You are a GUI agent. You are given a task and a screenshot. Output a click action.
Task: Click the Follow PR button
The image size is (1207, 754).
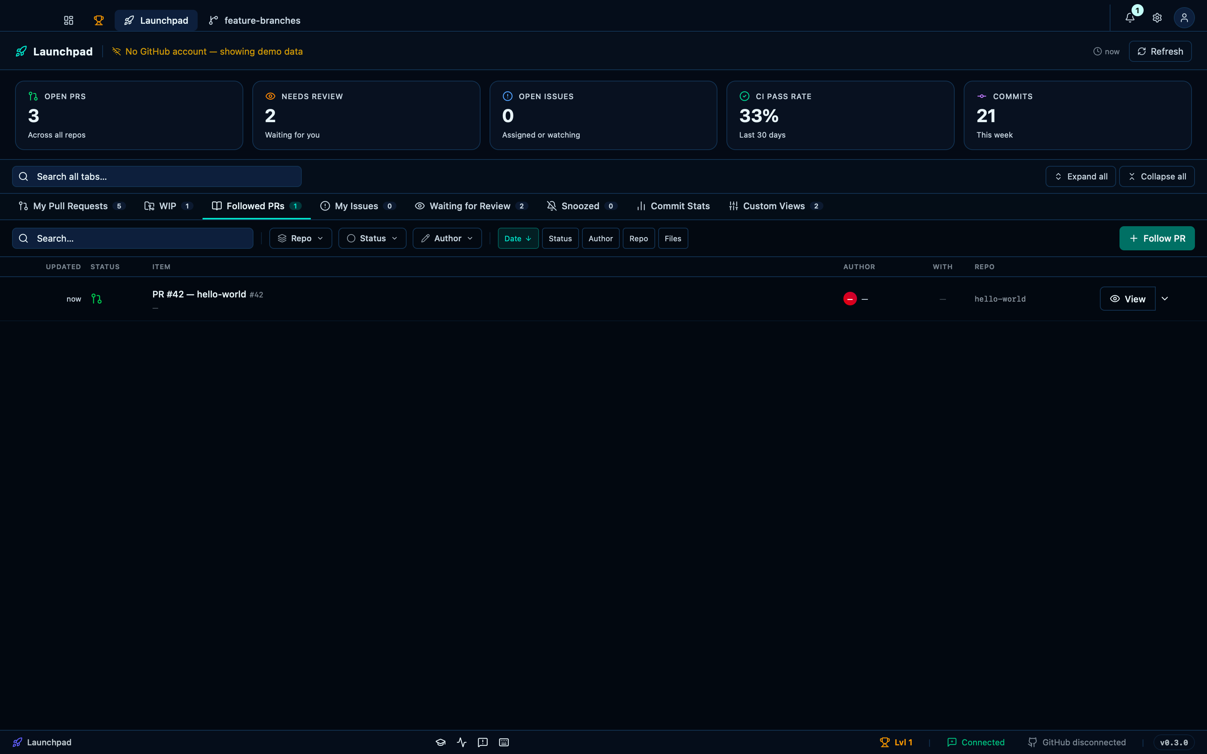1156,238
